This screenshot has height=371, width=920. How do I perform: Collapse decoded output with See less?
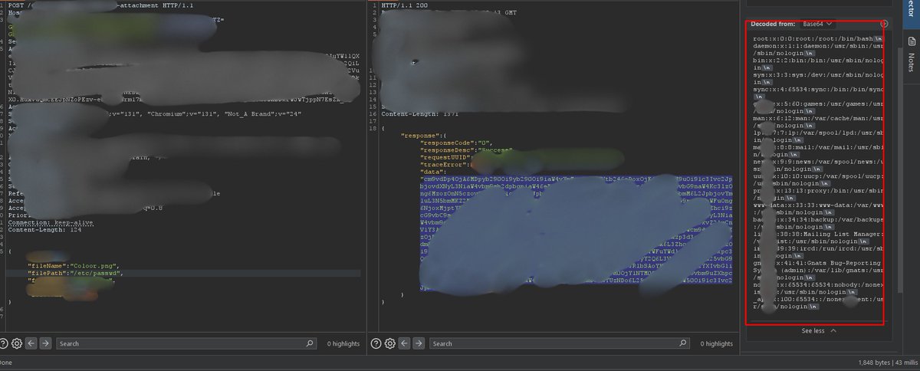(x=818, y=330)
